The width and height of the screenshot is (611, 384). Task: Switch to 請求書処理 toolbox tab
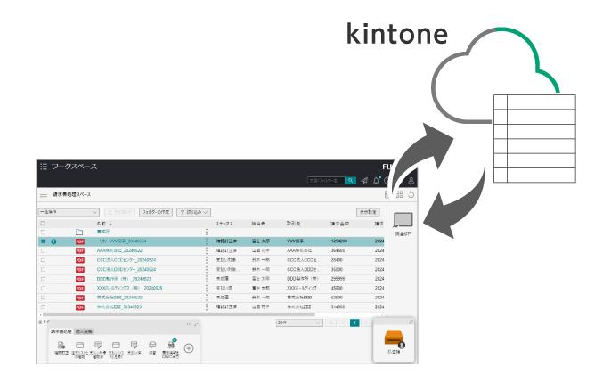[x=61, y=331]
